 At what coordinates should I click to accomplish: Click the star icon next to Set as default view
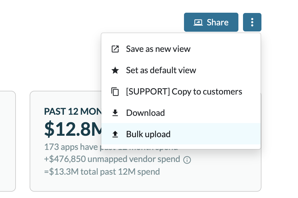[x=115, y=70]
